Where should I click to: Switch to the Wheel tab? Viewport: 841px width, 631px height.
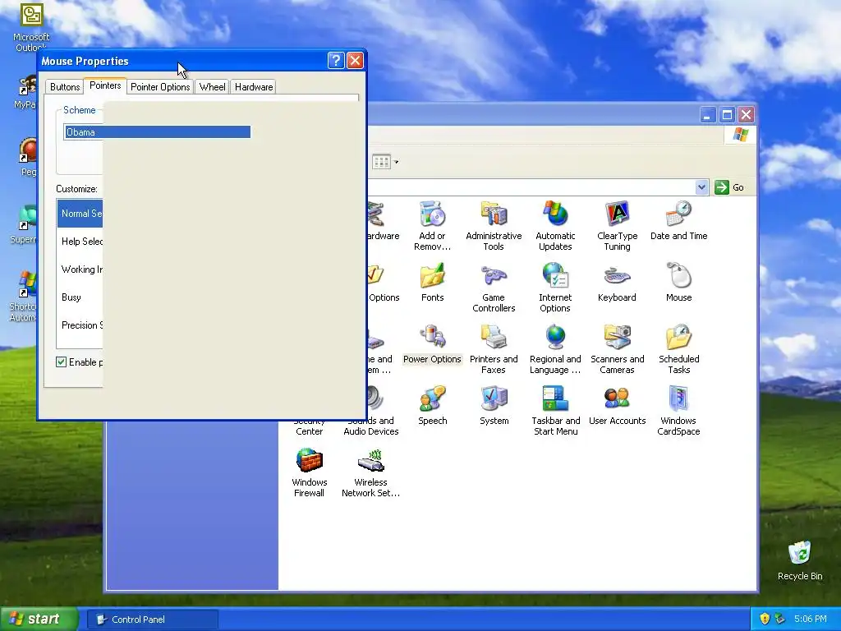coord(213,87)
